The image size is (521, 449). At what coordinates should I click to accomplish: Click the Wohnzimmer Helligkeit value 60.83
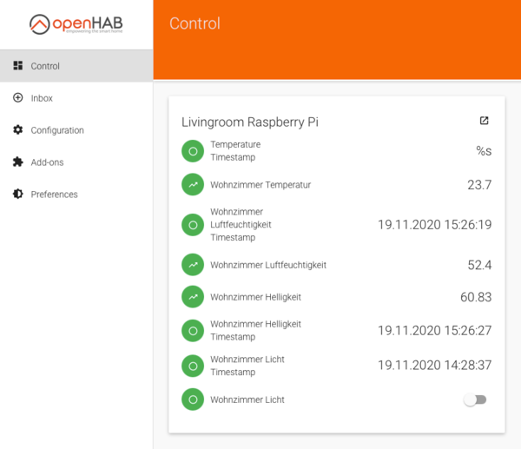pos(476,297)
